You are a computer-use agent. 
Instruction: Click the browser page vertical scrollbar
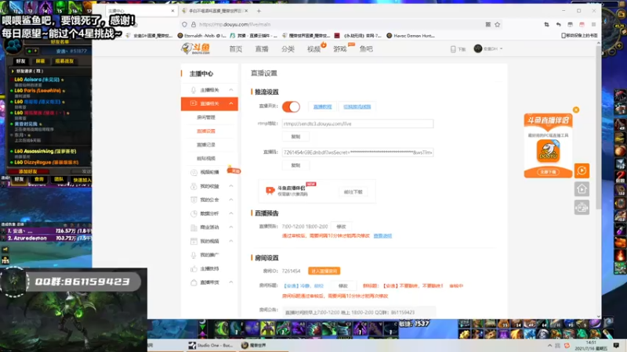point(598,128)
